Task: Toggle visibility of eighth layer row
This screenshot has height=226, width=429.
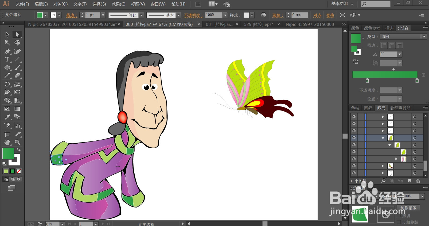Action: pos(354,166)
